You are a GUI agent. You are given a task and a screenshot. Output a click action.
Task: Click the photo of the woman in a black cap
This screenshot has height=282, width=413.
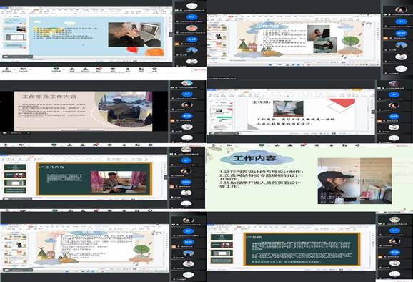[x=355, y=181]
